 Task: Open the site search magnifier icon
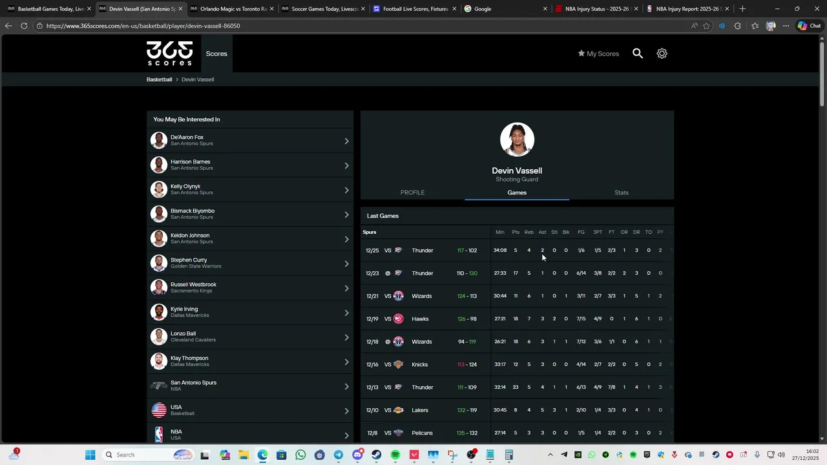pyautogui.click(x=638, y=54)
